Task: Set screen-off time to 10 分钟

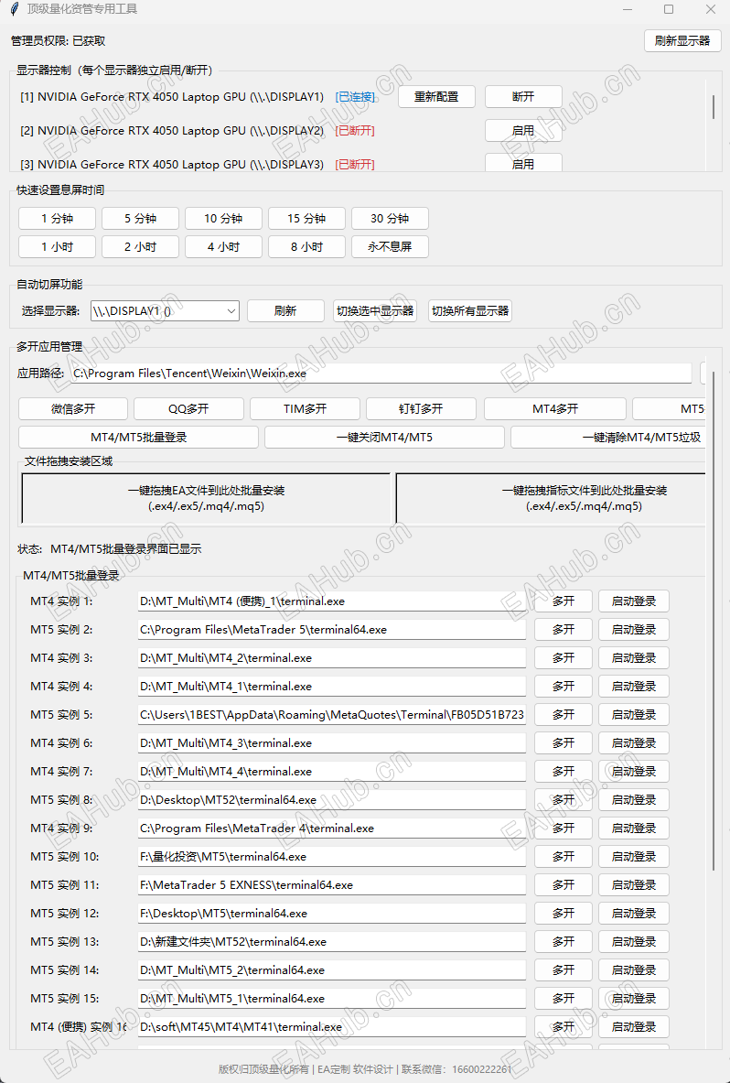Action: coord(223,218)
